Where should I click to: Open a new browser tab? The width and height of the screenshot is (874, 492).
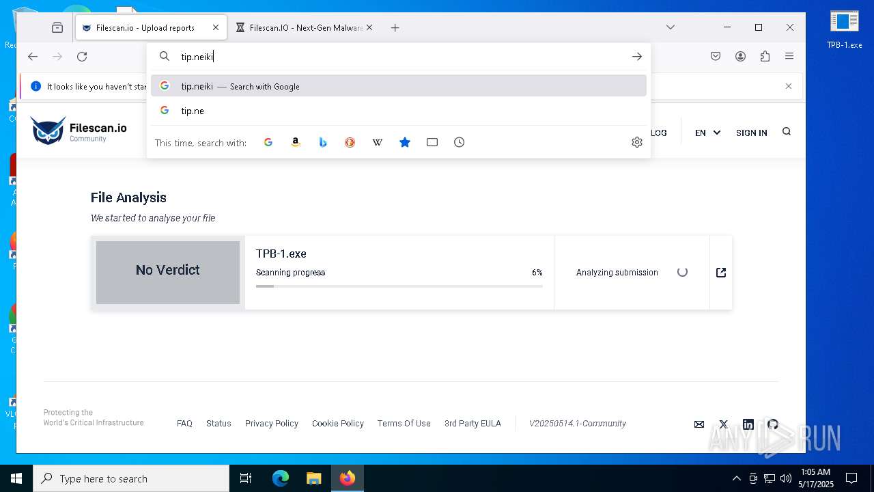coord(395,28)
